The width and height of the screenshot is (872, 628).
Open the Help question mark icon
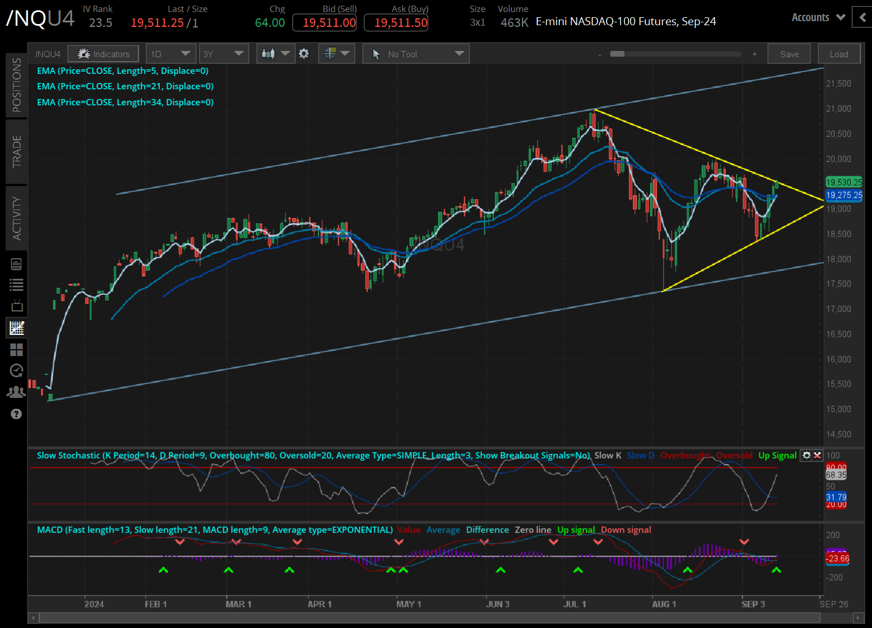pyautogui.click(x=16, y=414)
